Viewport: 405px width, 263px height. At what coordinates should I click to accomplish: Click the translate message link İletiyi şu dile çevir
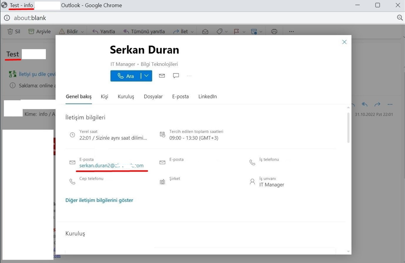37,74
